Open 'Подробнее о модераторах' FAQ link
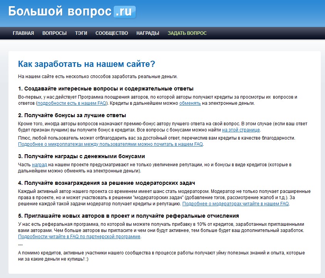This screenshot has width=325, height=278. [235, 203]
